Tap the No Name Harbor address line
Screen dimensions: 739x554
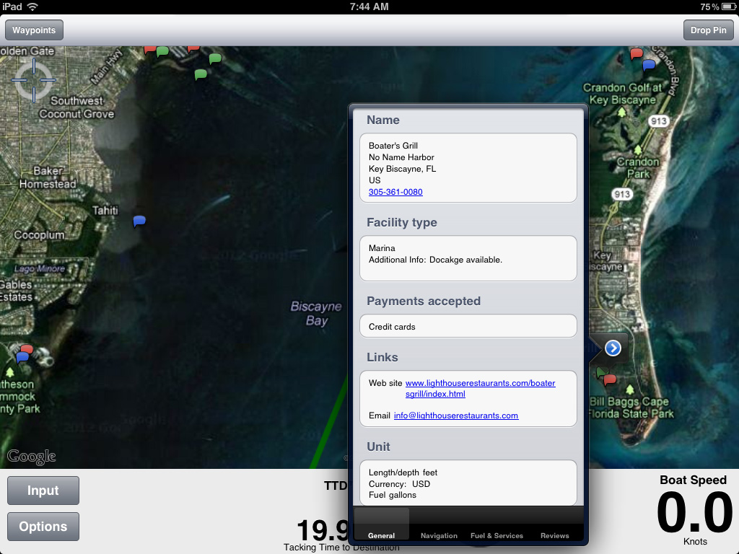coord(401,157)
